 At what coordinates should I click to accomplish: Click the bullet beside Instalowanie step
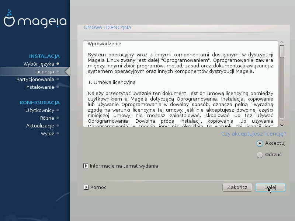pos(58,87)
